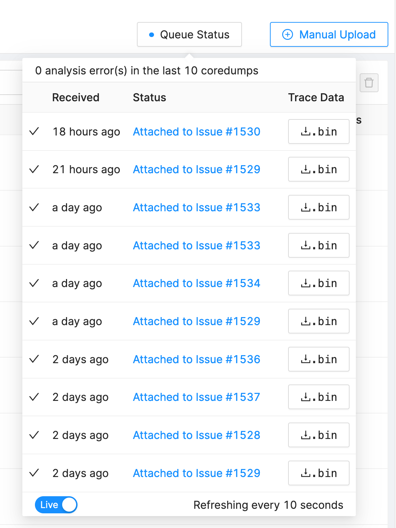396x528 pixels.
Task: Click the trash delete icon
Action: tap(369, 83)
